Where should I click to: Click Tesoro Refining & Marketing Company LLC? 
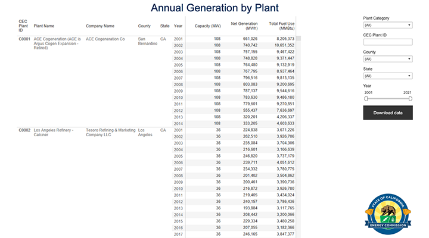(x=111, y=133)
